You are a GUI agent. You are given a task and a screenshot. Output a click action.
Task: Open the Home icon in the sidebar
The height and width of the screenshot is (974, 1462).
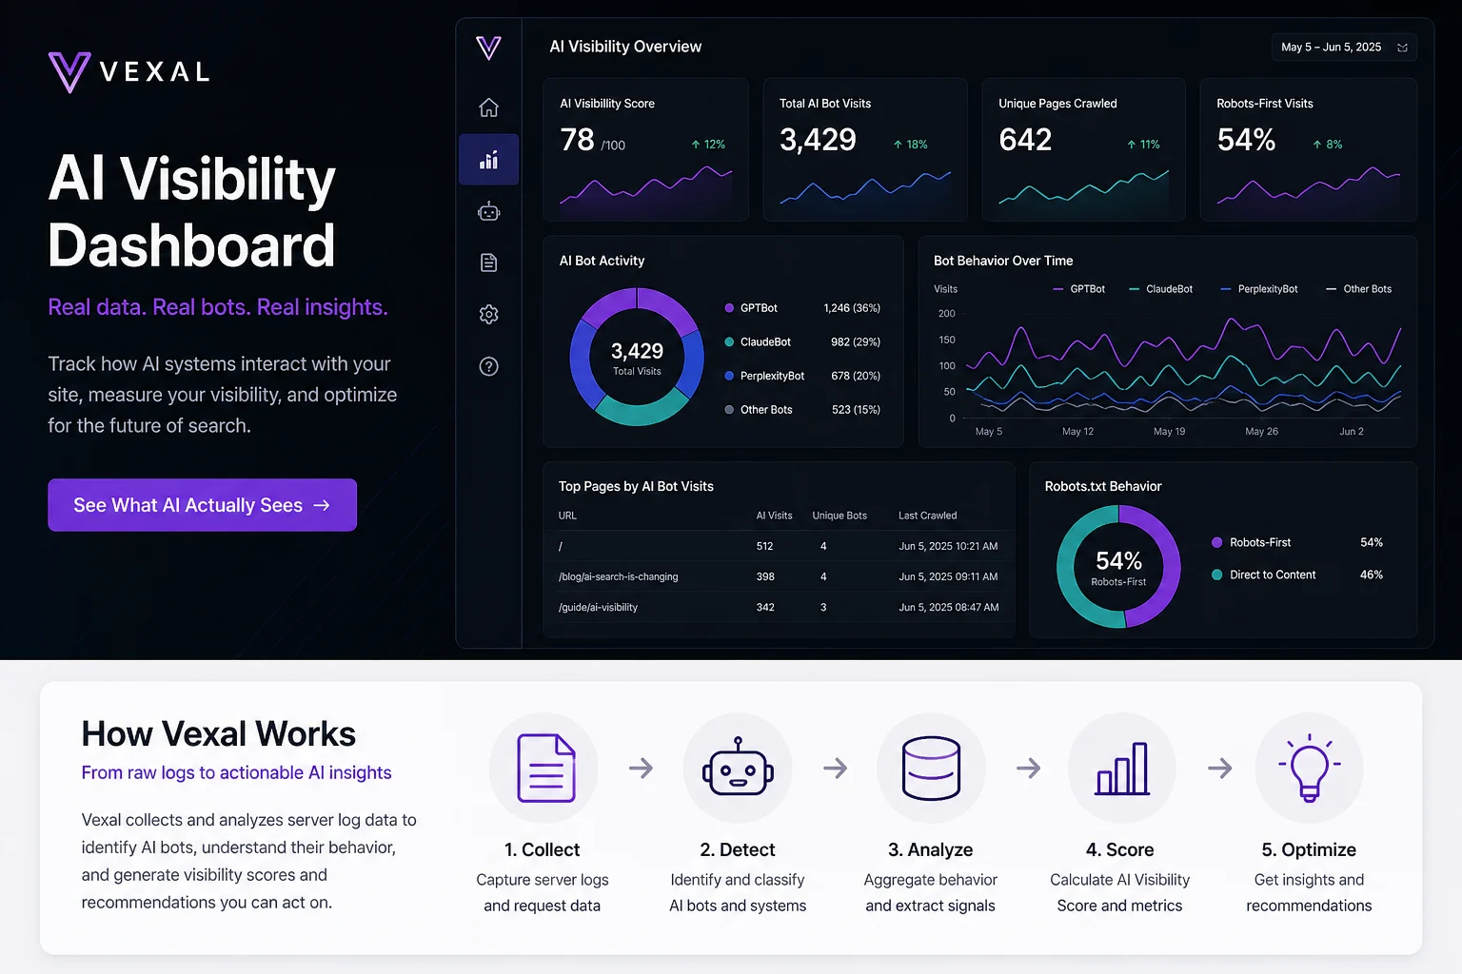tap(488, 107)
